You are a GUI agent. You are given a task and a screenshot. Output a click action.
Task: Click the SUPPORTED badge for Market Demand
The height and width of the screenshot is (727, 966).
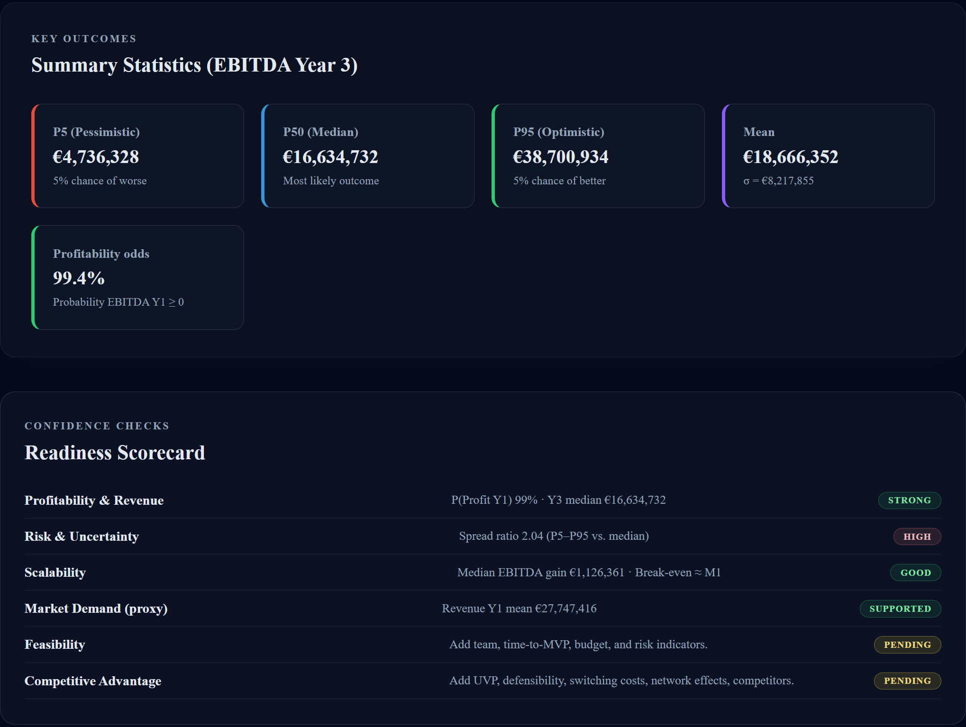coord(900,609)
